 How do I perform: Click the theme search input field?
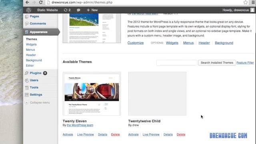click(x=176, y=63)
